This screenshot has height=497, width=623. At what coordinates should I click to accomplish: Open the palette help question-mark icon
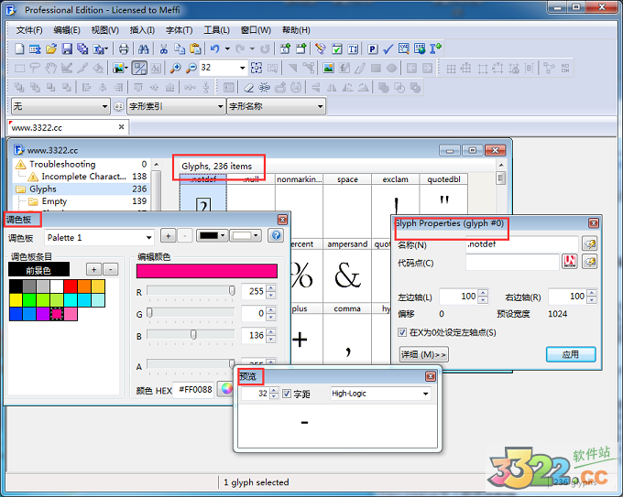click(275, 235)
